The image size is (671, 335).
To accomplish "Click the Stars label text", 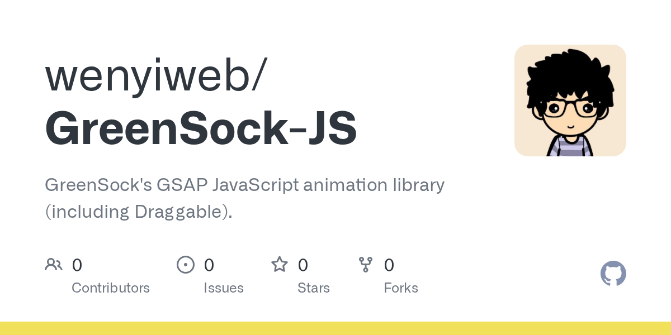I will click(x=314, y=288).
